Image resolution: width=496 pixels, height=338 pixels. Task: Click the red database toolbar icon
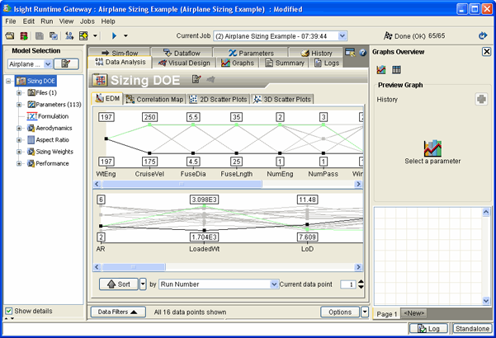pyautogui.click(x=24, y=35)
